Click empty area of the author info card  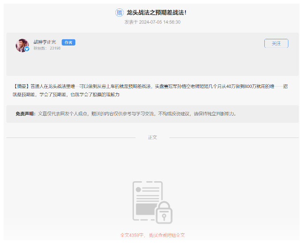tap(156, 62)
